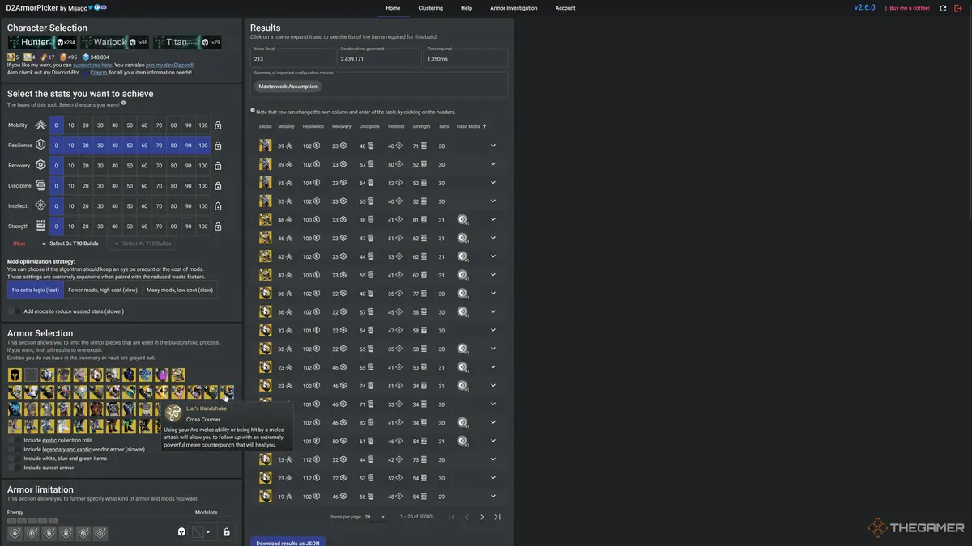The height and width of the screenshot is (546, 972).
Task: Click the Resilience stat icon
Action: point(40,146)
